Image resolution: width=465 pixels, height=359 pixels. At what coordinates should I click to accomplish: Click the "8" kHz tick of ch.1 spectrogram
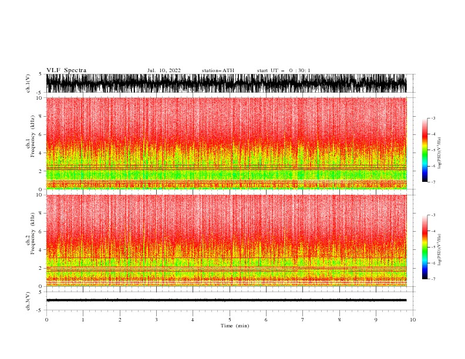41,116
